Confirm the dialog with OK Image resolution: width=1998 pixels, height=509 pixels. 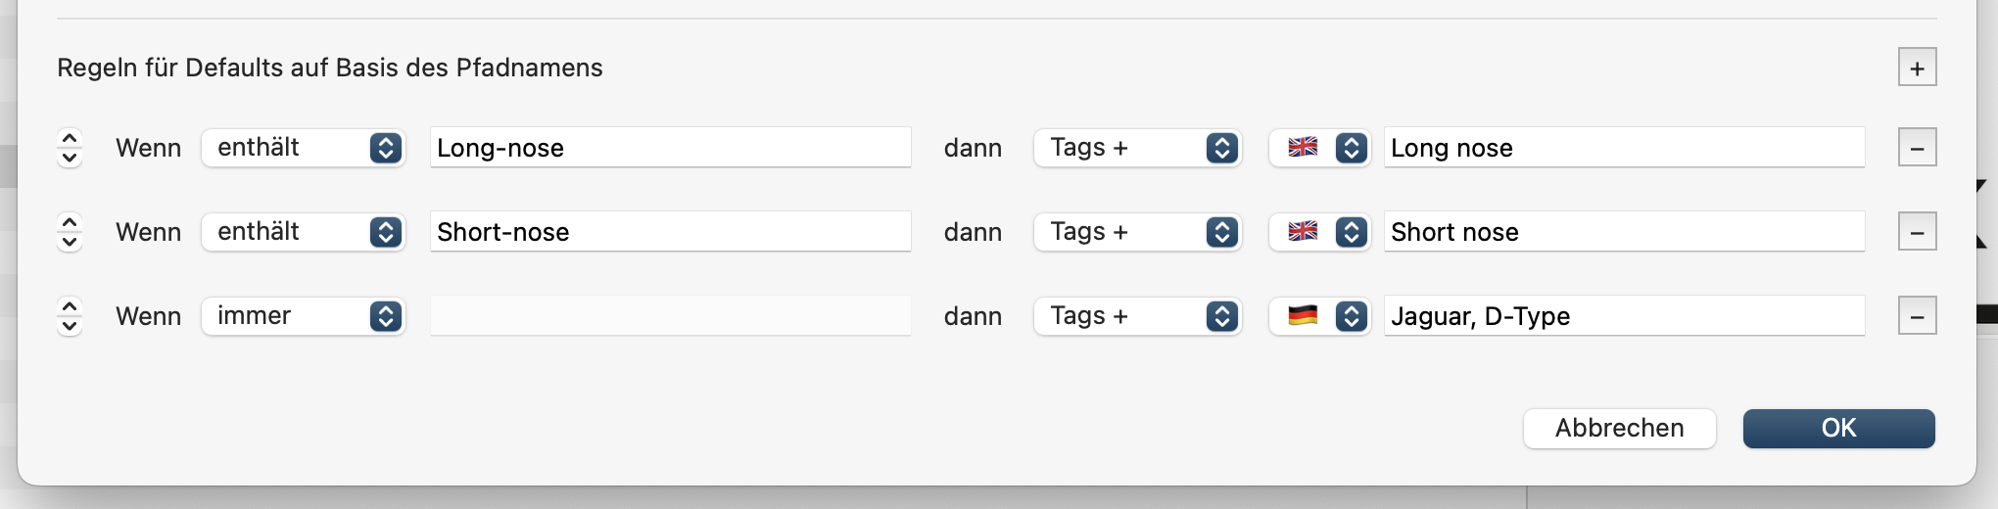tap(1838, 429)
